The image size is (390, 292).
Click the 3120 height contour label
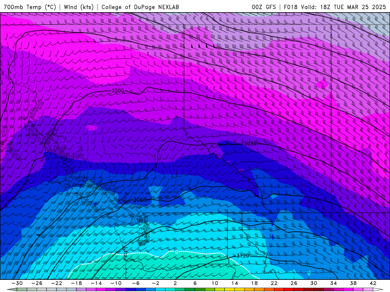(x=242, y=255)
